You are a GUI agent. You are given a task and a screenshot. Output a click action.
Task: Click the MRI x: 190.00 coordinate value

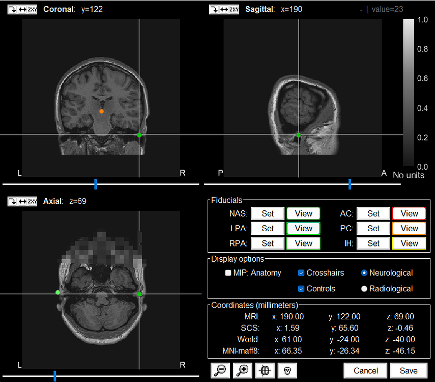pos(287,316)
